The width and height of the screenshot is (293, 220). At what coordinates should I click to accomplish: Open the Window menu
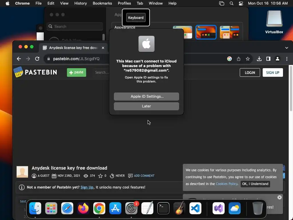coord(156,3)
